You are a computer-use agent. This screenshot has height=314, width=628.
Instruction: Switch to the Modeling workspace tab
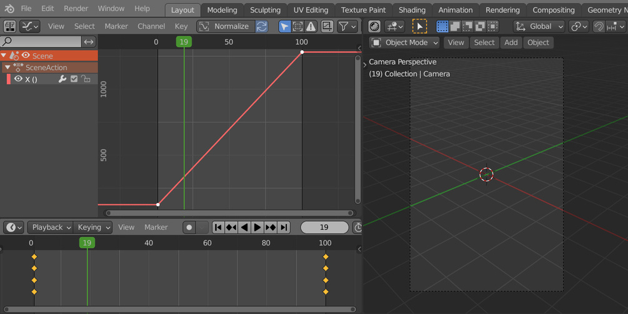pyautogui.click(x=222, y=10)
